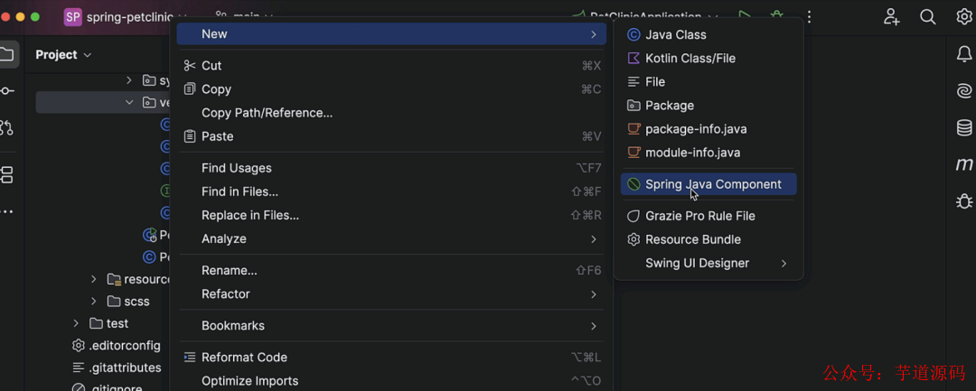Viewport: 976px width, 391px height.
Task: Select Optimize Imports
Action: click(x=391, y=381)
